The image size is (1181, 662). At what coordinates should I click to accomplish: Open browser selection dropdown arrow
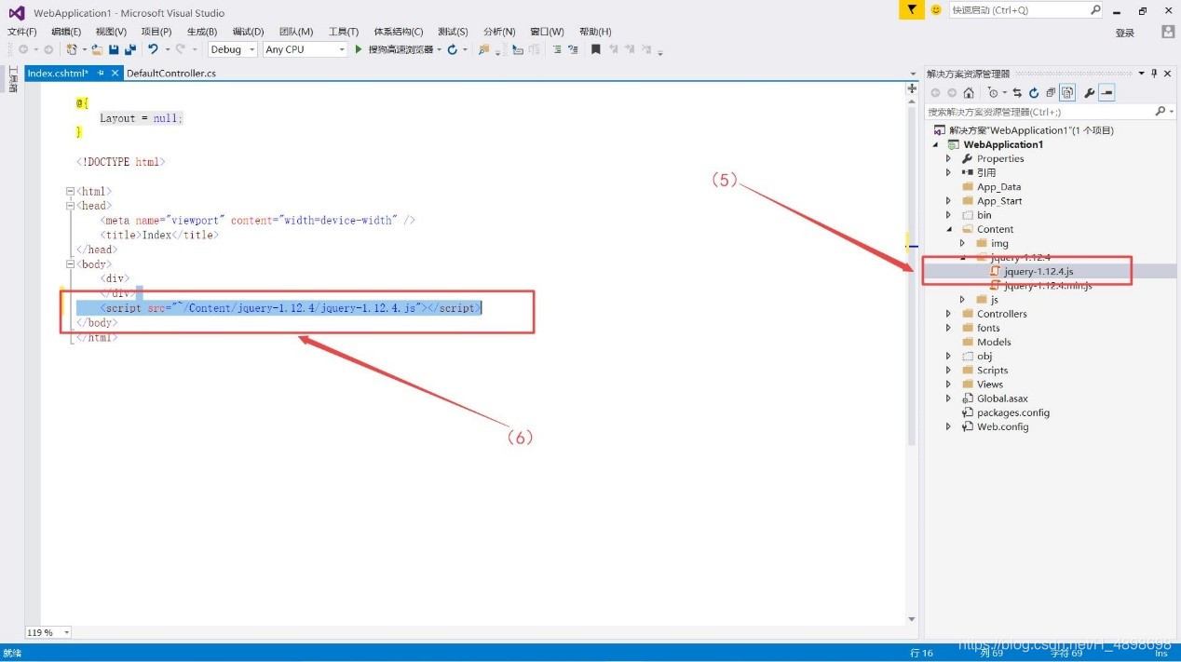[440, 49]
